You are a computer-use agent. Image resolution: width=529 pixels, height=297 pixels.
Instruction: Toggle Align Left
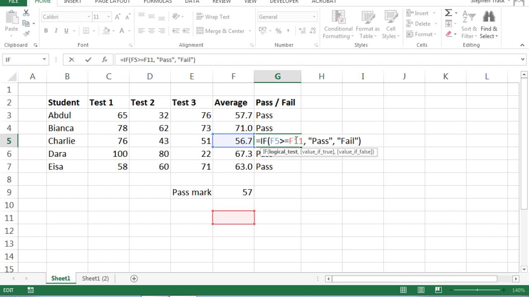(141, 31)
